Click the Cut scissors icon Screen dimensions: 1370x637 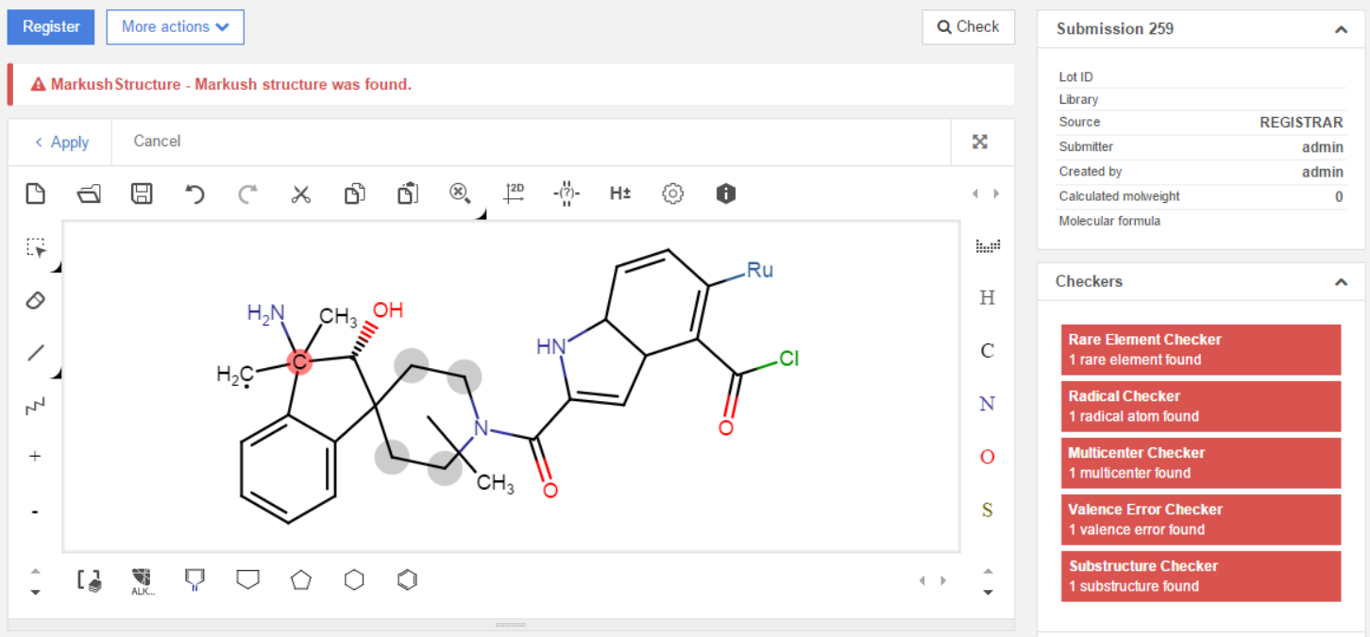pyautogui.click(x=300, y=194)
